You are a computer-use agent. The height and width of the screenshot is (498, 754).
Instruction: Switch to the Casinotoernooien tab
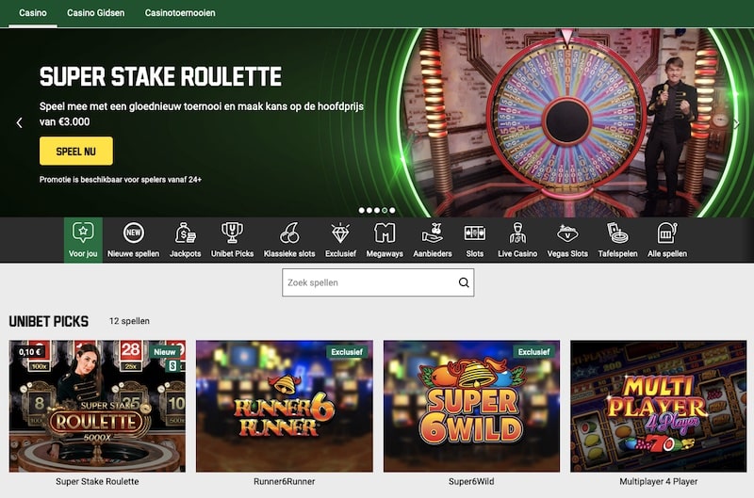click(180, 13)
